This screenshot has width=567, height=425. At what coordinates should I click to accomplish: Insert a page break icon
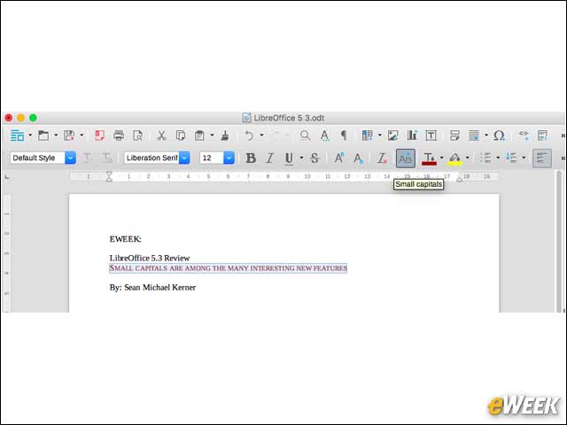pos(454,135)
